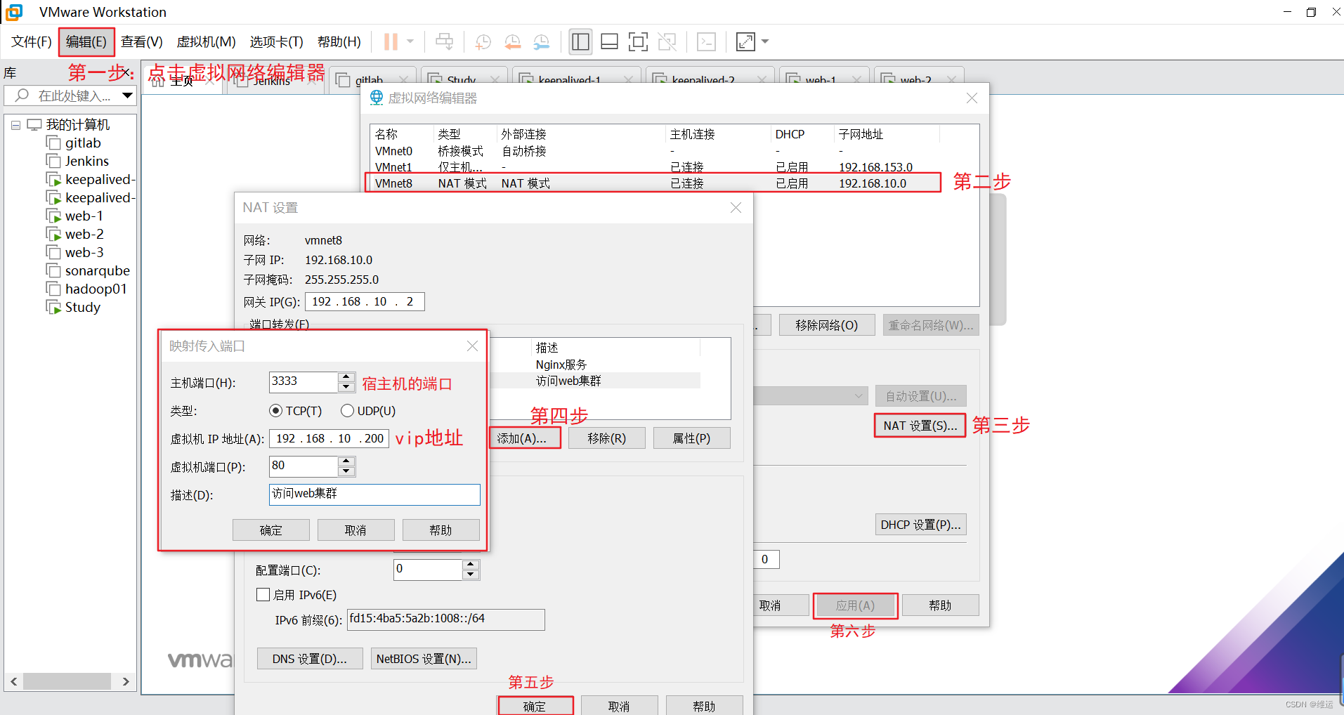This screenshot has width=1344, height=715.
Task: Select the VMnet0 row in network list
Action: 653,151
